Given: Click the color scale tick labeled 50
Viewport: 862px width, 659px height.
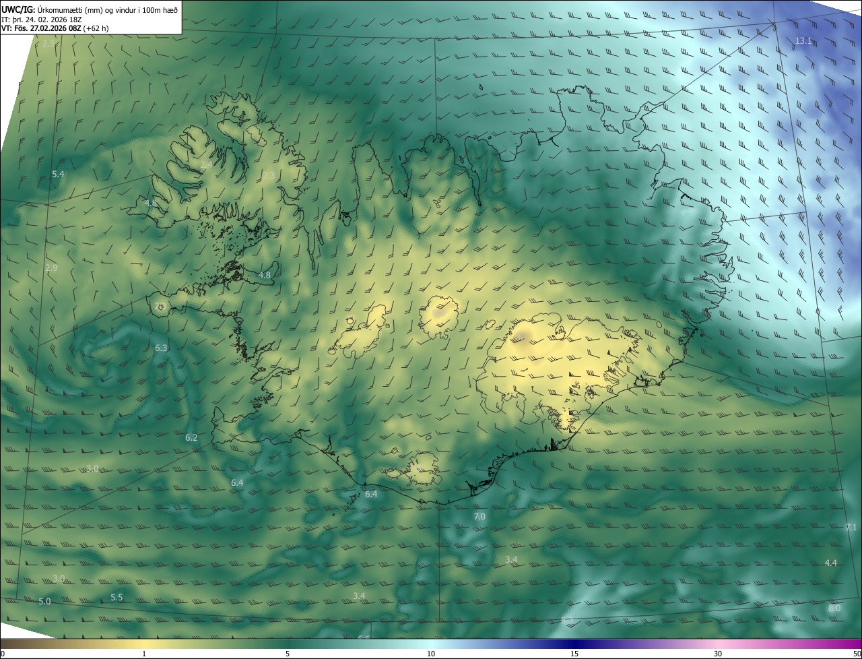Looking at the screenshot, I should pyautogui.click(x=857, y=654).
